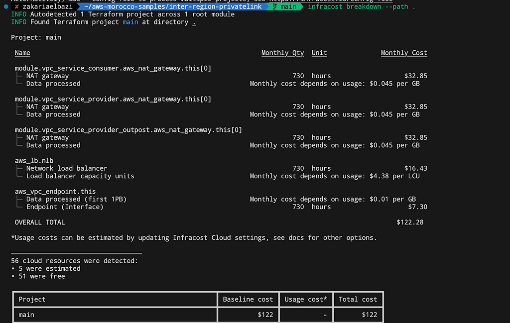The image size is (510, 323).
Task: Click the 56 cloud resources were detected line
Action: [x=75, y=261]
